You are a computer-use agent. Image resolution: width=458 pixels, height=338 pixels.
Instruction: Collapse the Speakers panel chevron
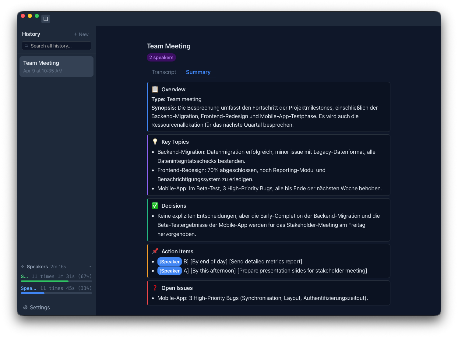pyautogui.click(x=90, y=266)
